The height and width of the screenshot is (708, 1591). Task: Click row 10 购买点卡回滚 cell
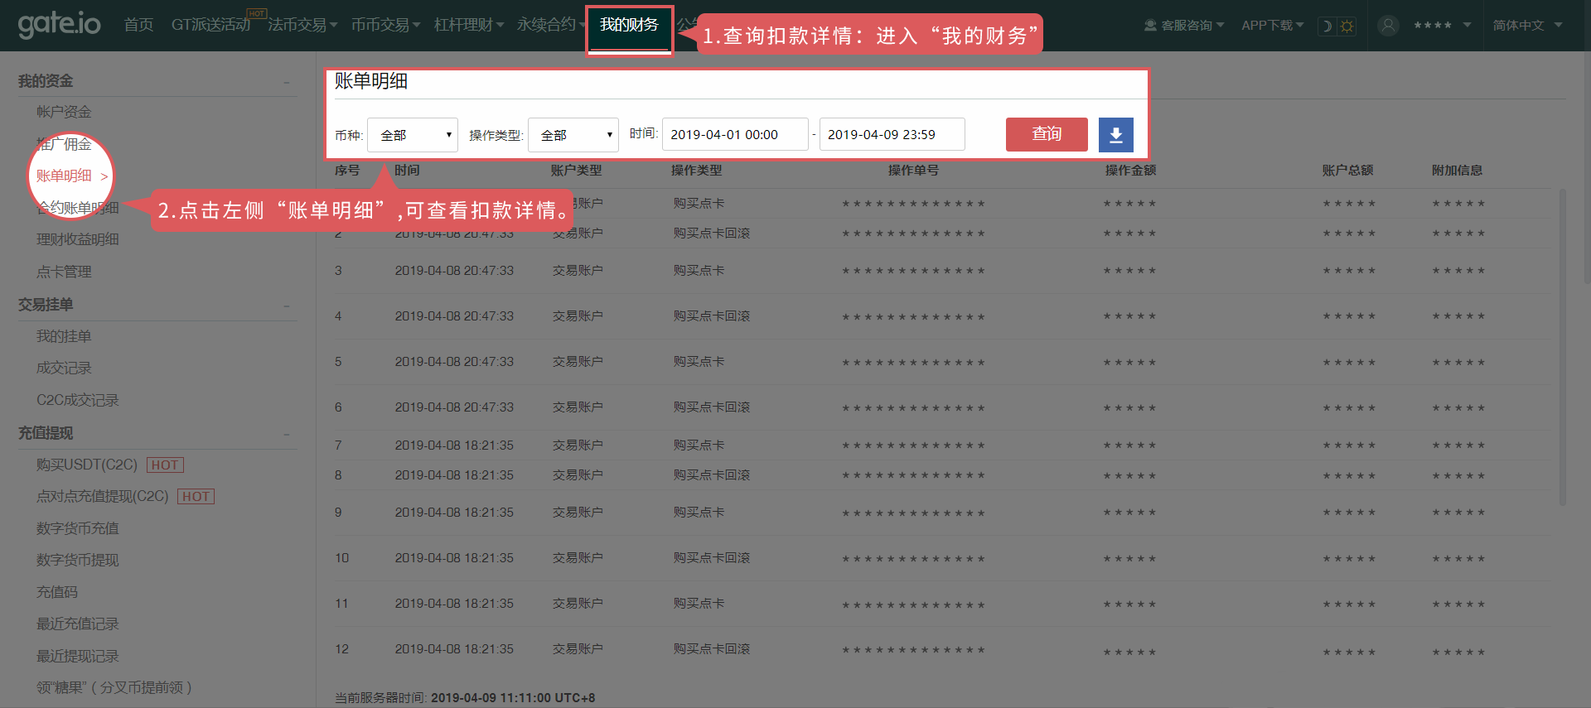pyautogui.click(x=711, y=557)
